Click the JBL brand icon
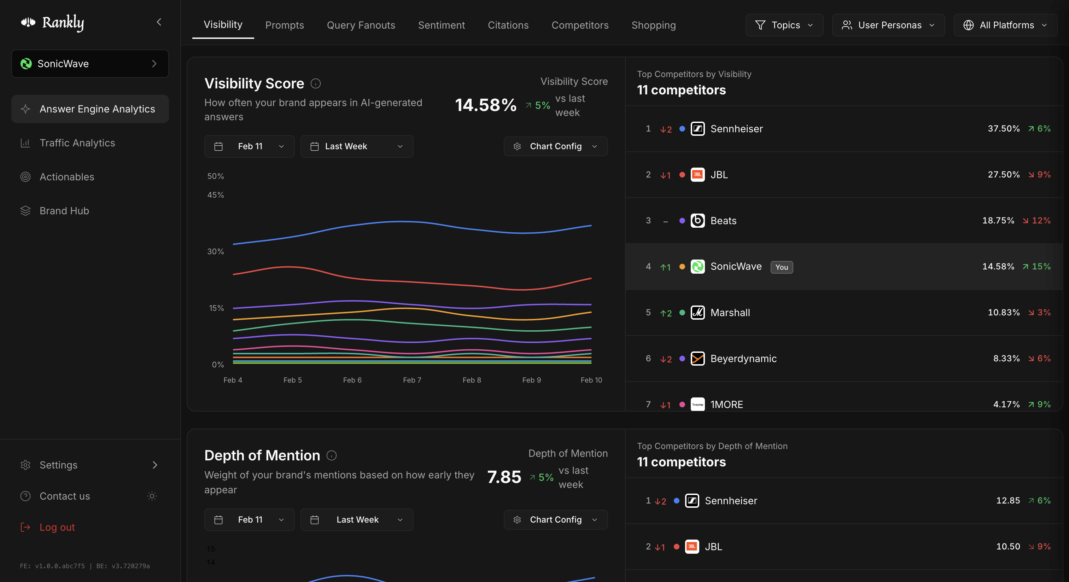 [697, 174]
